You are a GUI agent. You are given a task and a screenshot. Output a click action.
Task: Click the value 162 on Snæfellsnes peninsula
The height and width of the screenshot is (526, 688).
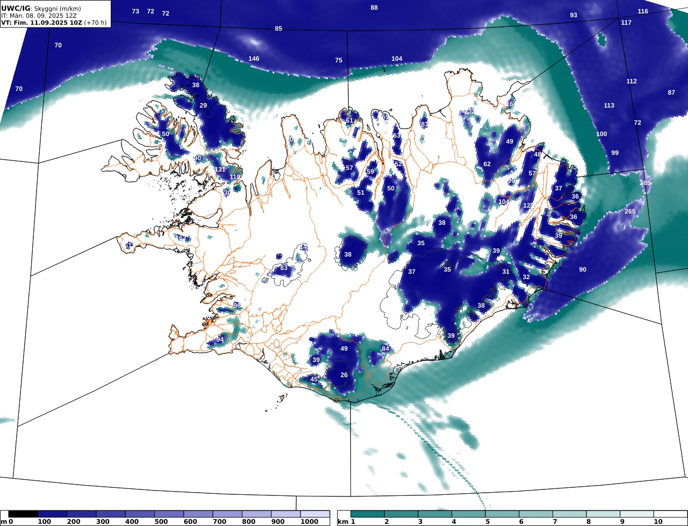[182, 238]
